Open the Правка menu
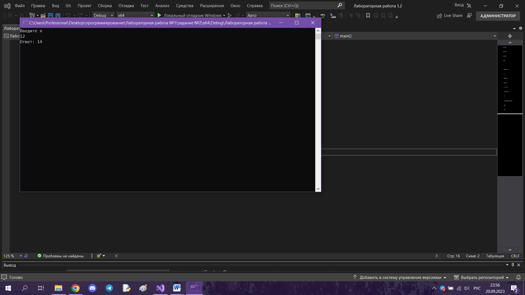This screenshot has height=295, width=525. point(38,5)
